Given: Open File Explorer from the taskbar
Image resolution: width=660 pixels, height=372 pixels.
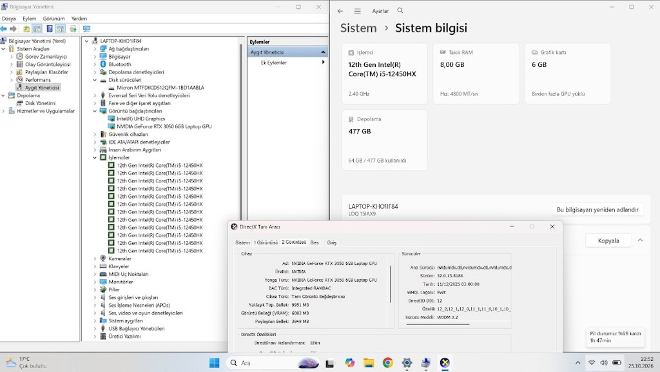Looking at the screenshot, I should [x=368, y=363].
